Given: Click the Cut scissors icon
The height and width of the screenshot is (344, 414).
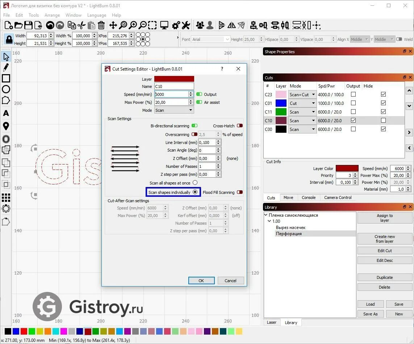Looking at the screenshot, I should tap(81, 25).
